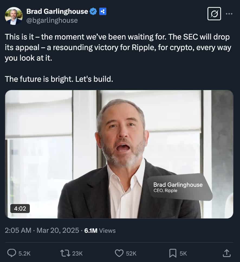Viewport: 240px width, 262px height.
Task: Play the Brad Garlinghouse video
Action: [x=119, y=154]
